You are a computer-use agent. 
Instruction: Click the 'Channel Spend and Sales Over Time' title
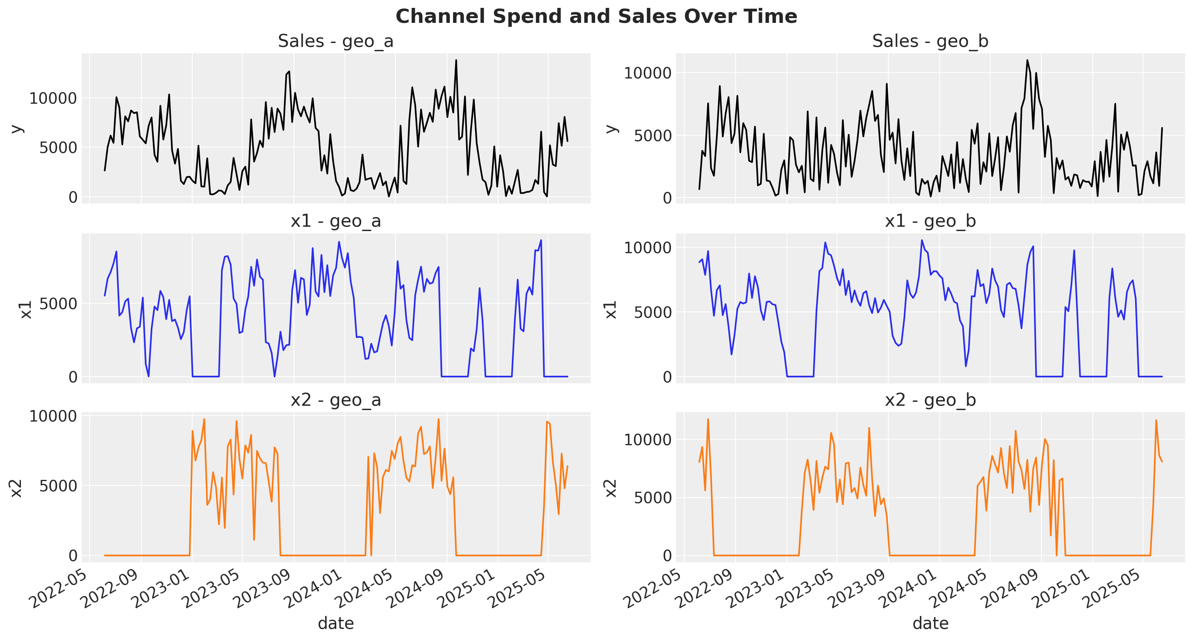[596, 17]
